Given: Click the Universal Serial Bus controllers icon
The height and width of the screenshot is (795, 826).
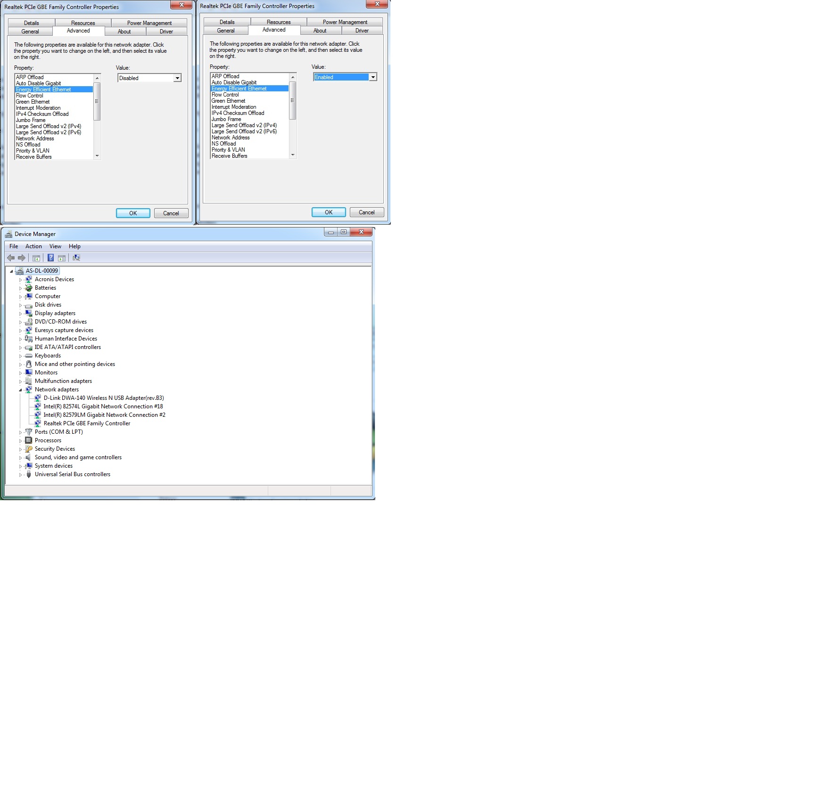Looking at the screenshot, I should (29, 474).
